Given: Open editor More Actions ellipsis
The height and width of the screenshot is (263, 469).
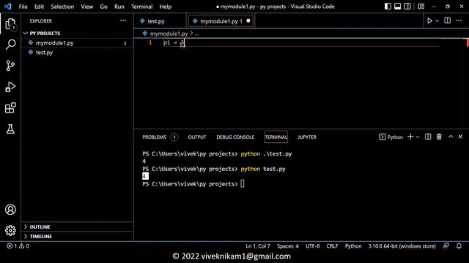Looking at the screenshot, I should [x=459, y=20].
